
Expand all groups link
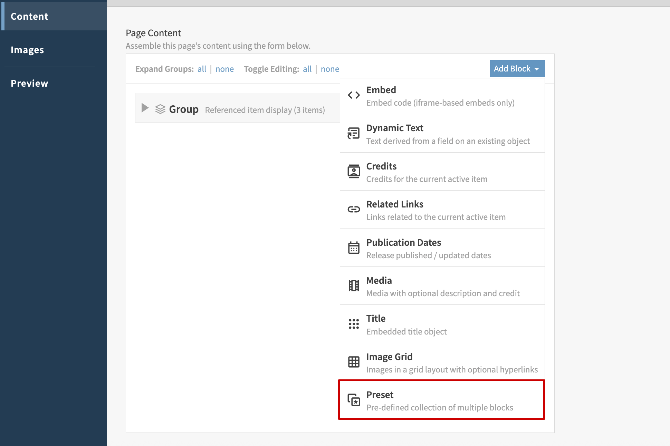pyautogui.click(x=202, y=69)
